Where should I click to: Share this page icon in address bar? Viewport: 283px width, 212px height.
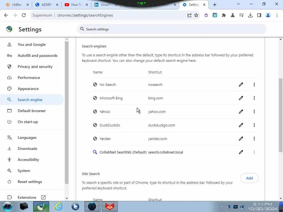coord(189,15)
